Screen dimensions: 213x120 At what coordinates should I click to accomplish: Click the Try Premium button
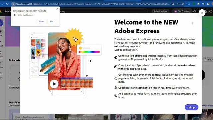[x=182, y=11]
